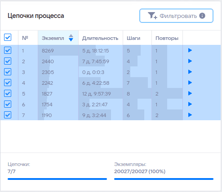Screen dimensions: 222x192
Task: Uncheck the checkbox for row 2
Action: coord(8,61)
